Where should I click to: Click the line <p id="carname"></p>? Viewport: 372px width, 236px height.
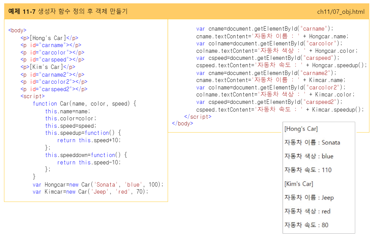(51, 45)
